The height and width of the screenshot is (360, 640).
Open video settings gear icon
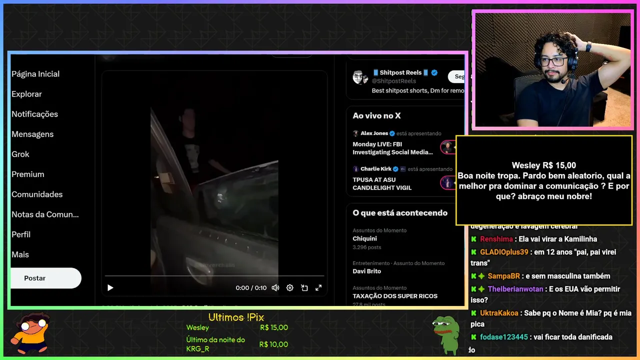click(x=289, y=287)
